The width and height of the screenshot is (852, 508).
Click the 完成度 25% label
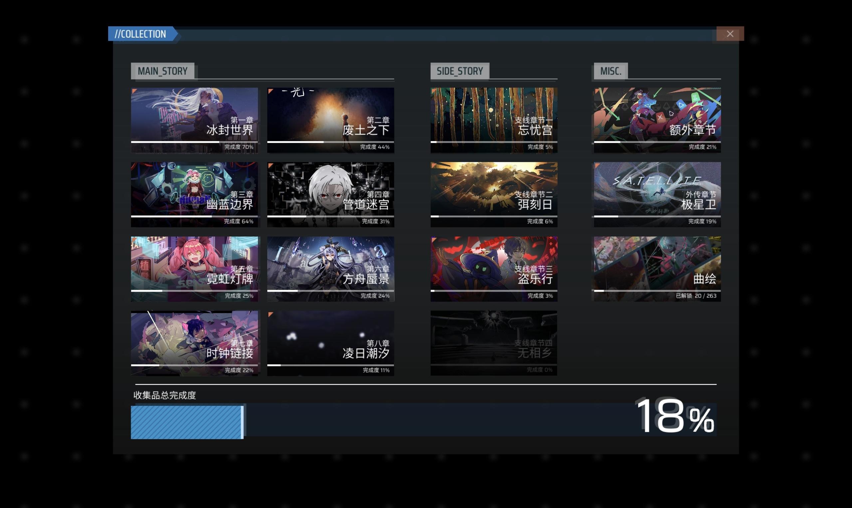click(239, 296)
